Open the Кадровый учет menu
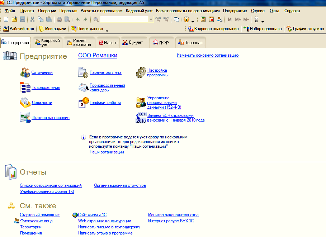Image resolution: width=326 pixels, height=237 pixels. [x=139, y=11]
